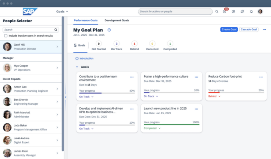The height and width of the screenshot is (159, 271).
Task: Open ellipsis menu on 'Foster a high-performance culture' card
Action: pos(196,77)
